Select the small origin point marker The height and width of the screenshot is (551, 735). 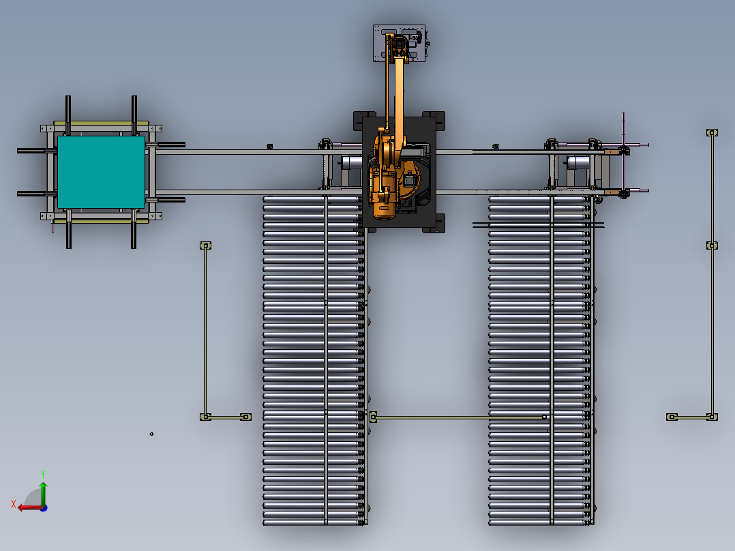click(151, 434)
